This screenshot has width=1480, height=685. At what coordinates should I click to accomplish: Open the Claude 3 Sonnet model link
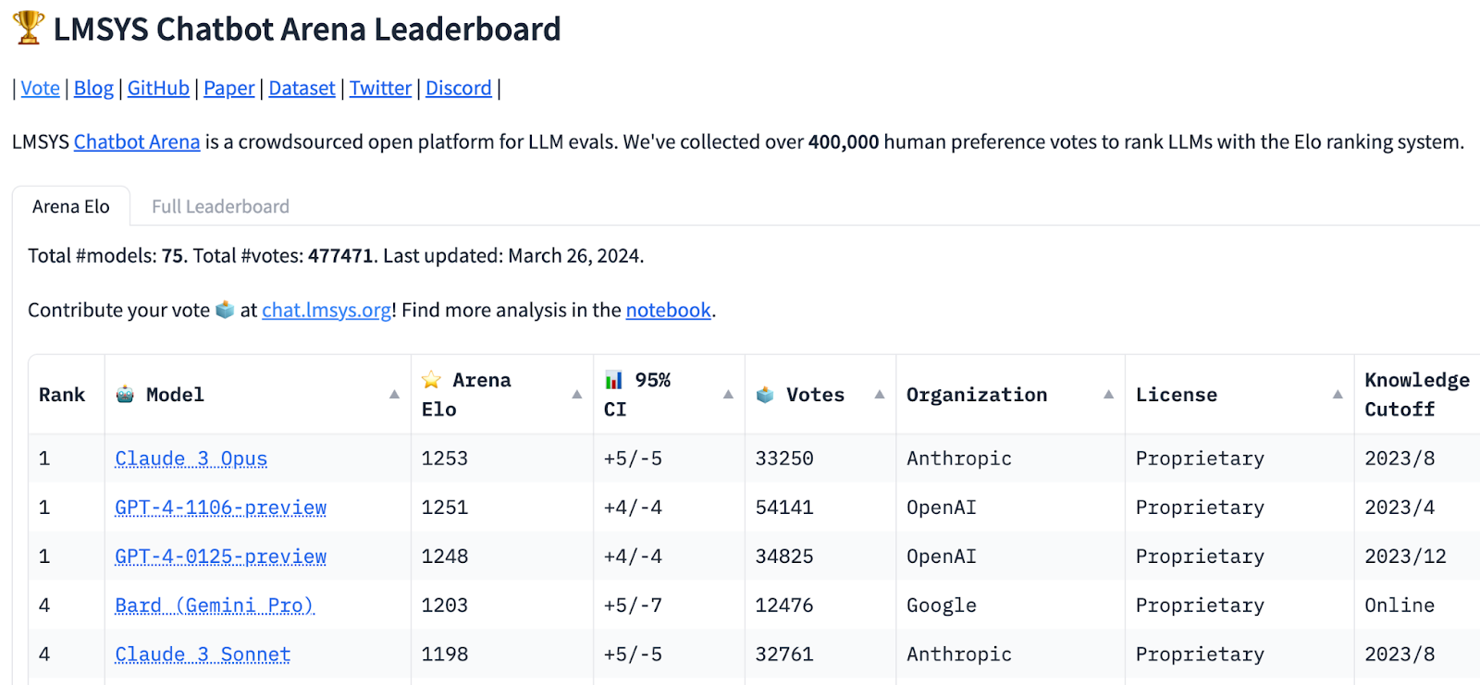pos(203,654)
